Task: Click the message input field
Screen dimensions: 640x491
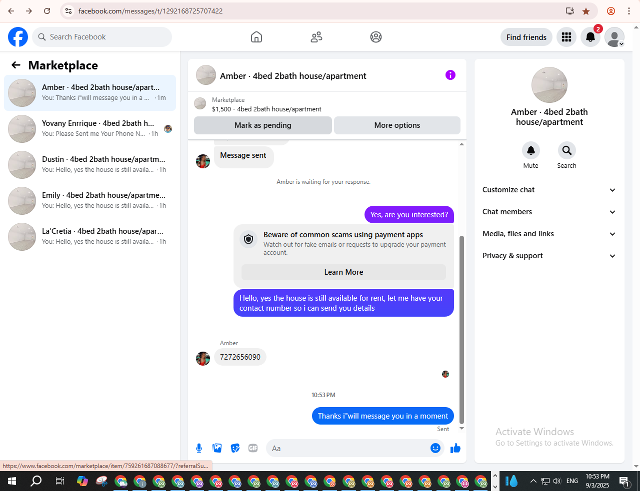Action: click(x=348, y=448)
